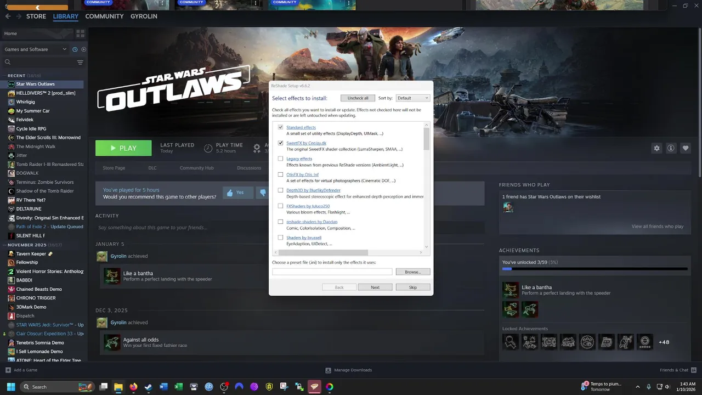Add Star Wars Outlaws to favorites heart icon

tap(685, 148)
